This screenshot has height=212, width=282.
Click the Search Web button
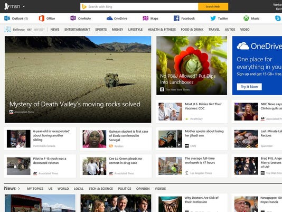coord(213,7)
